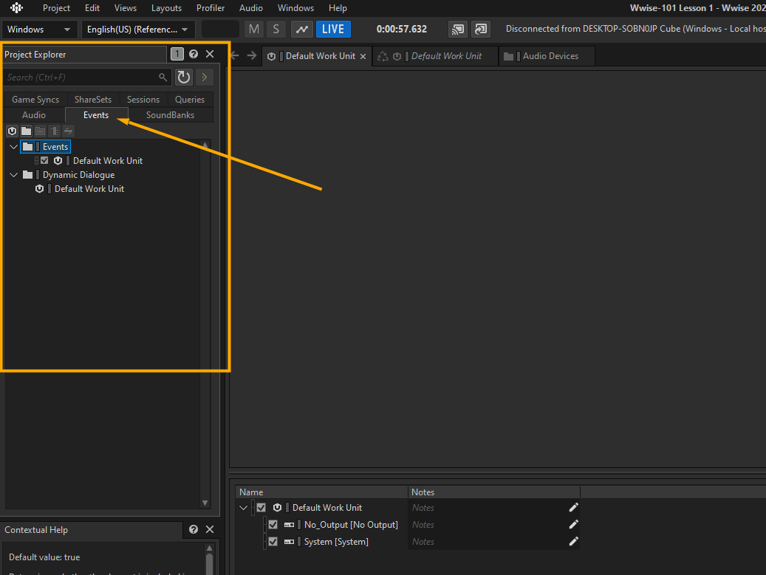Select the Dynamic Dialogue folder
This screenshot has width=766, height=575.
click(78, 175)
